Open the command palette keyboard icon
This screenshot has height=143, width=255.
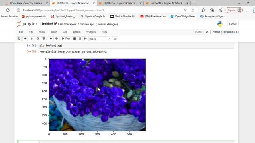point(115,39)
